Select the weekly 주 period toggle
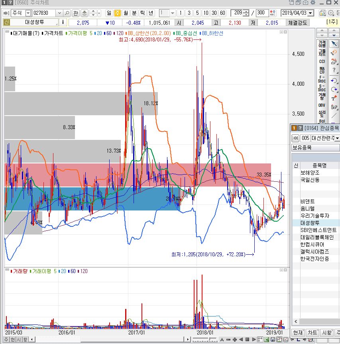The width and height of the screenshot is (340, 344). [x=118, y=13]
